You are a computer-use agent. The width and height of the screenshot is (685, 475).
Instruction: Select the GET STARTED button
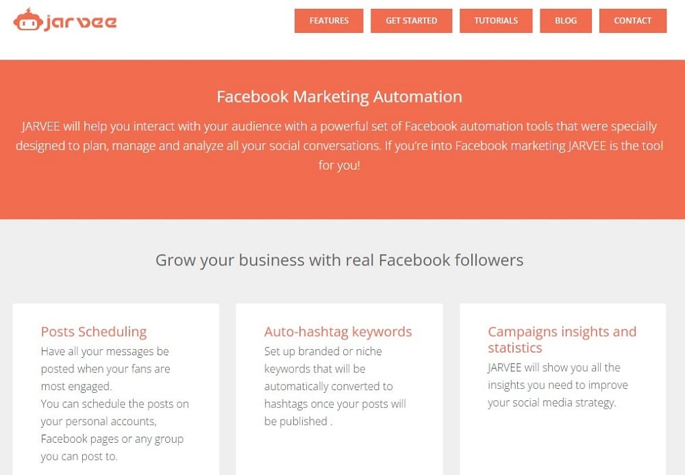[x=412, y=21]
